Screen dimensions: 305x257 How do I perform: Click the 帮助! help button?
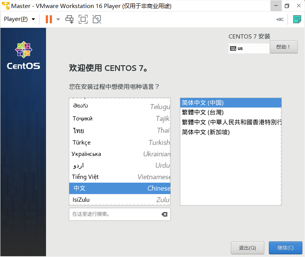pos(283,47)
